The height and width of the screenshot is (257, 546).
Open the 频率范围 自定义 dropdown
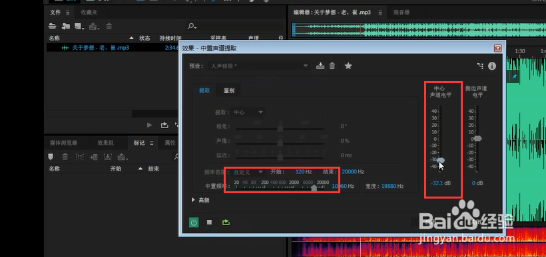pyautogui.click(x=248, y=172)
